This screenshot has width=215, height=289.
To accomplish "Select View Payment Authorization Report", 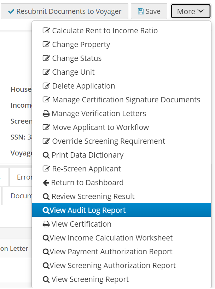I will tap(111, 252).
